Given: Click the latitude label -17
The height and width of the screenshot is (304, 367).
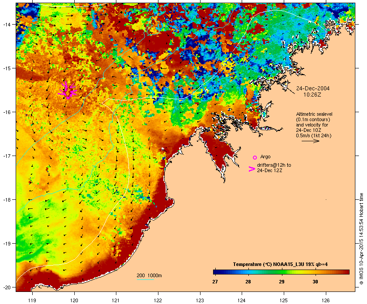Looking at the screenshot, I should pyautogui.click(x=7, y=156).
